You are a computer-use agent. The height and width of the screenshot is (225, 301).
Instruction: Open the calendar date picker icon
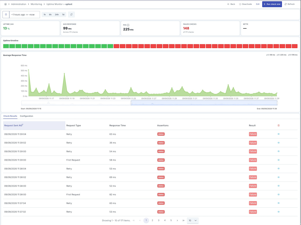pyautogui.click(x=6, y=15)
